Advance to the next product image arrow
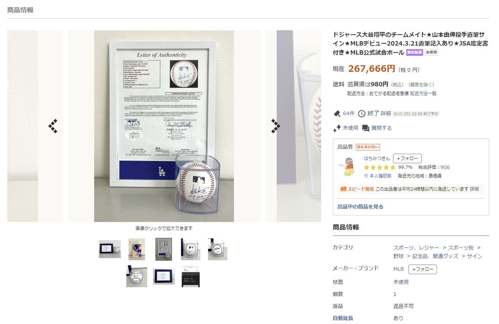Screen dimensions: 499x324 point(276,126)
